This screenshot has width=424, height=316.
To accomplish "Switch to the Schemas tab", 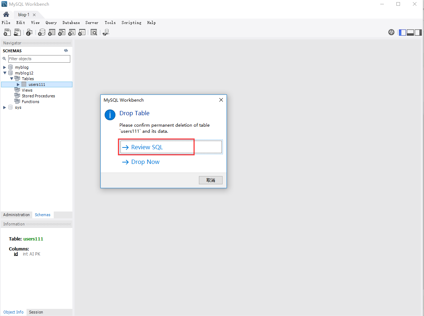I will click(43, 215).
